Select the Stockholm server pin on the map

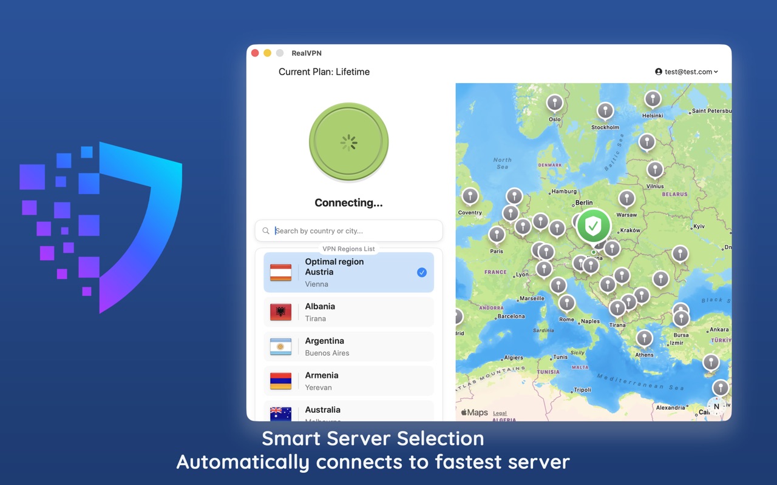[605, 110]
